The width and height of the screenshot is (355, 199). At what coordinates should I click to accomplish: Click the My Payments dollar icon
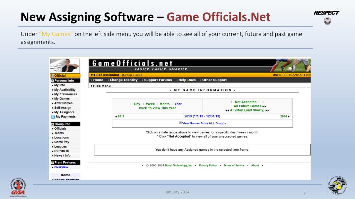click(53, 117)
